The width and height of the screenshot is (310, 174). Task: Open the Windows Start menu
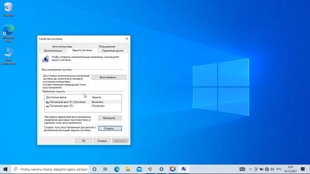pyautogui.click(x=5, y=169)
